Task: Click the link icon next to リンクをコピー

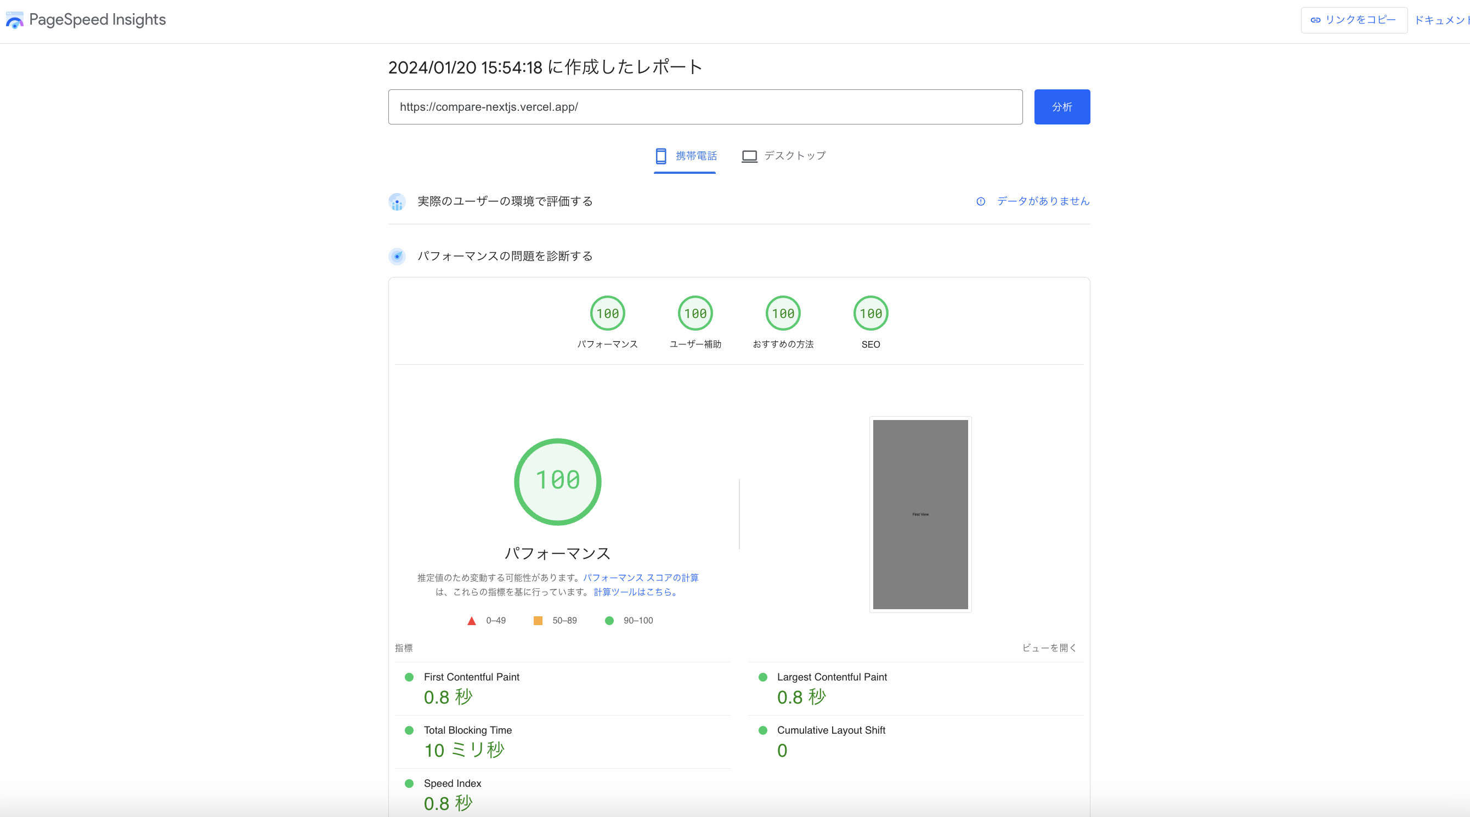Action: coord(1316,19)
